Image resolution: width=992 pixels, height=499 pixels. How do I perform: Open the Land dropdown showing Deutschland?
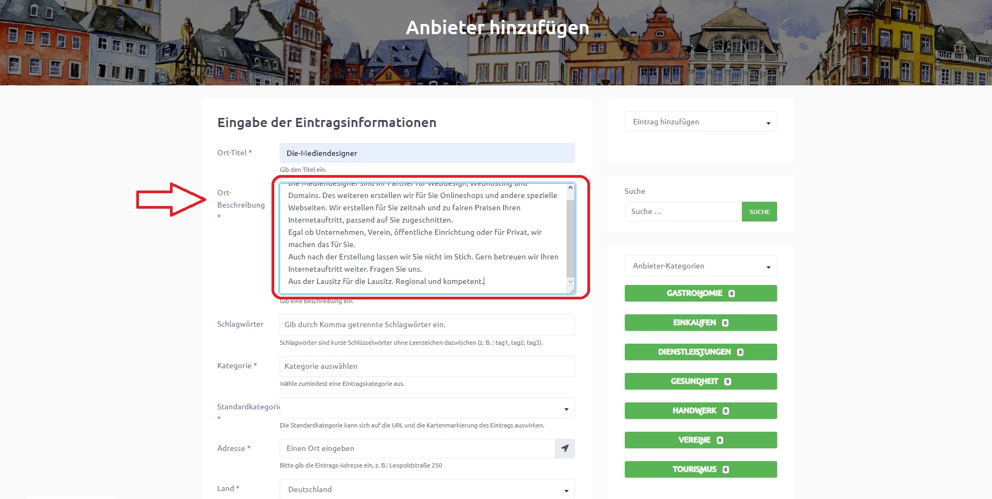pyautogui.click(x=427, y=489)
